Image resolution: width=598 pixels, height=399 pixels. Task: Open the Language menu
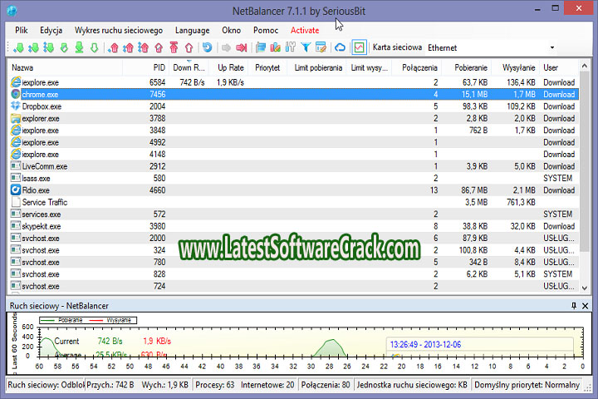point(192,30)
